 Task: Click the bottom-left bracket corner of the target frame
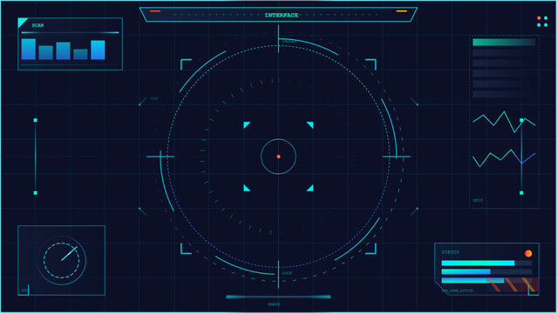tap(186, 249)
